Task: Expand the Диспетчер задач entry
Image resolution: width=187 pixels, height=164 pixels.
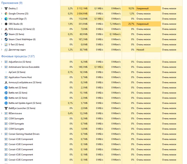Action: pos(2,50)
